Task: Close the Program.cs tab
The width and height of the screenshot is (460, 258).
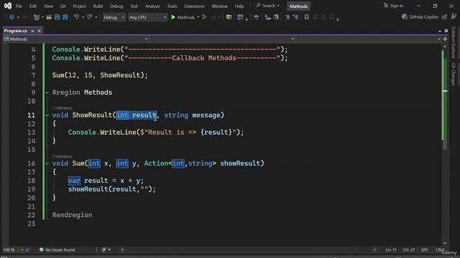Action: 39,31
